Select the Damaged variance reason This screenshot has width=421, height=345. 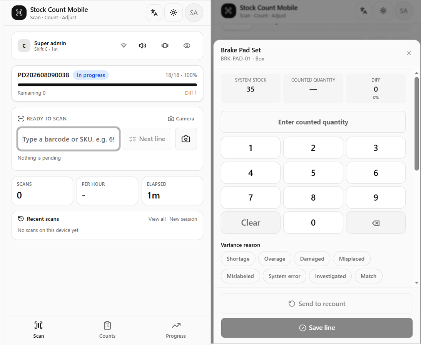point(312,258)
